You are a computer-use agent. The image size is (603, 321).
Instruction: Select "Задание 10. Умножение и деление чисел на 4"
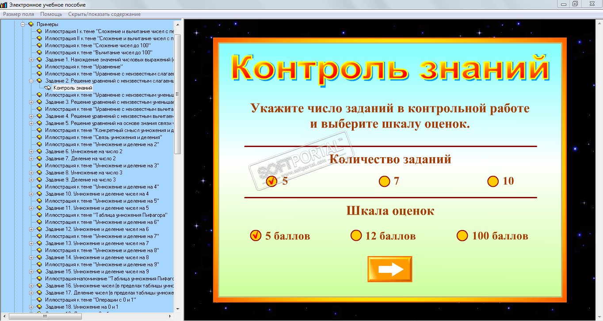point(97,194)
